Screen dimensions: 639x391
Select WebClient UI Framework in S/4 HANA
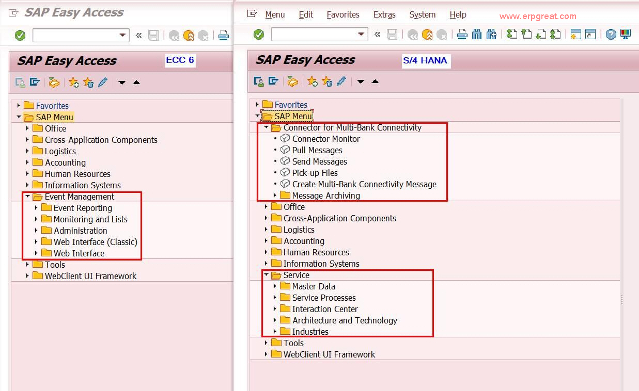click(x=329, y=354)
